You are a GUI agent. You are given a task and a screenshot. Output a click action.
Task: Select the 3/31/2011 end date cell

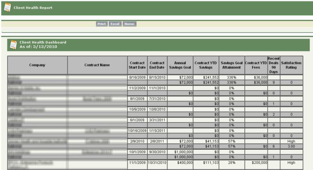click(157, 120)
